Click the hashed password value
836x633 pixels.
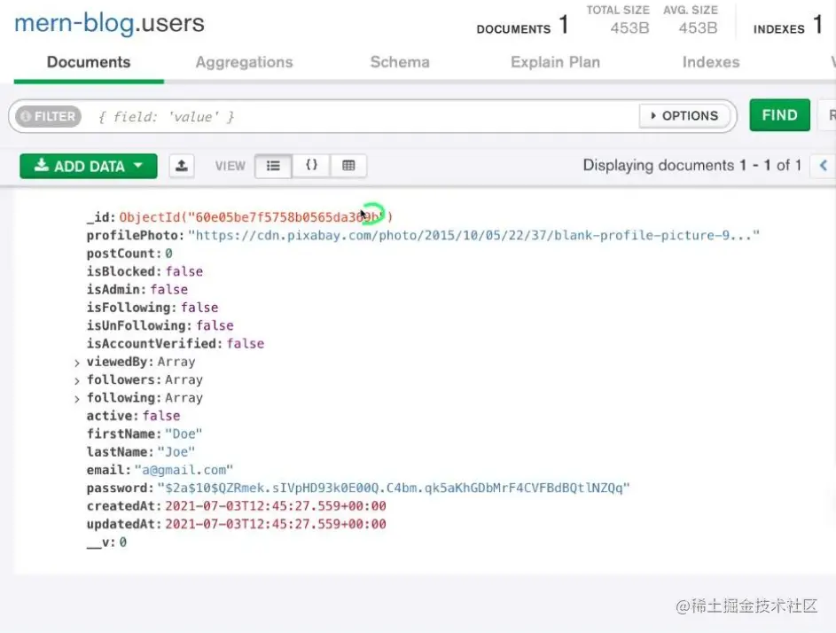pyautogui.click(x=394, y=488)
